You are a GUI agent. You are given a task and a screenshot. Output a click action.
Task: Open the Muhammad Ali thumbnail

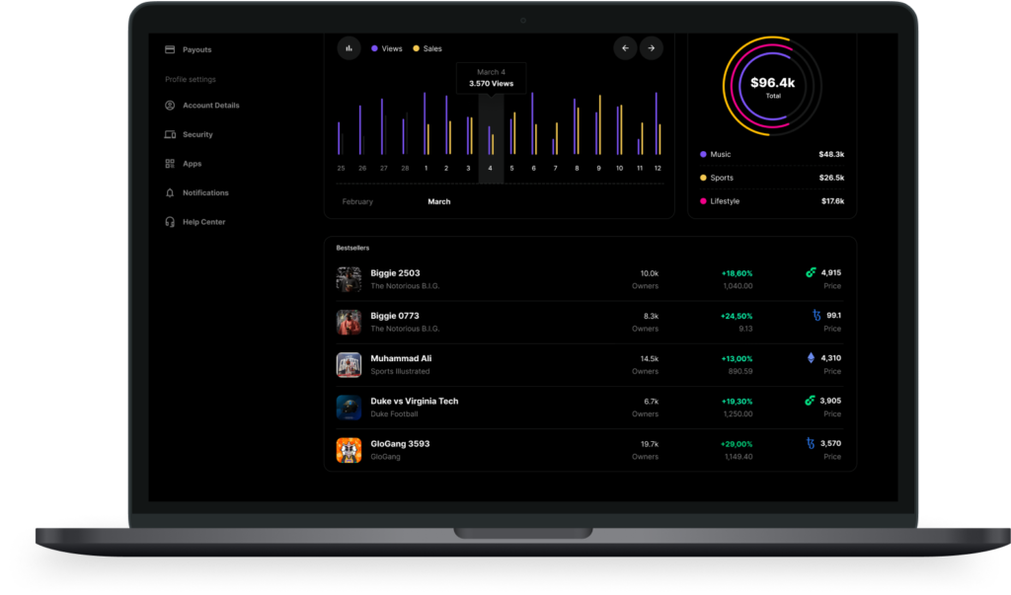[349, 365]
